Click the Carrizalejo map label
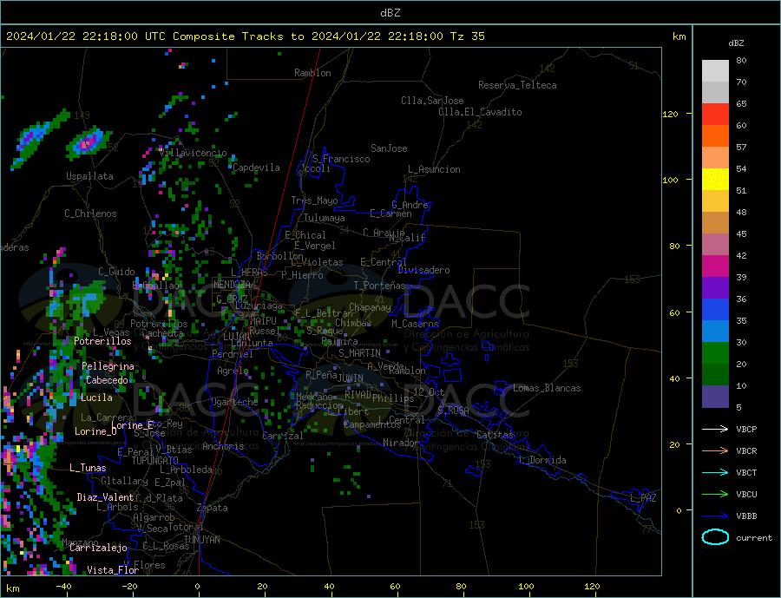Viewport: 781px width, 598px height. pyautogui.click(x=98, y=549)
